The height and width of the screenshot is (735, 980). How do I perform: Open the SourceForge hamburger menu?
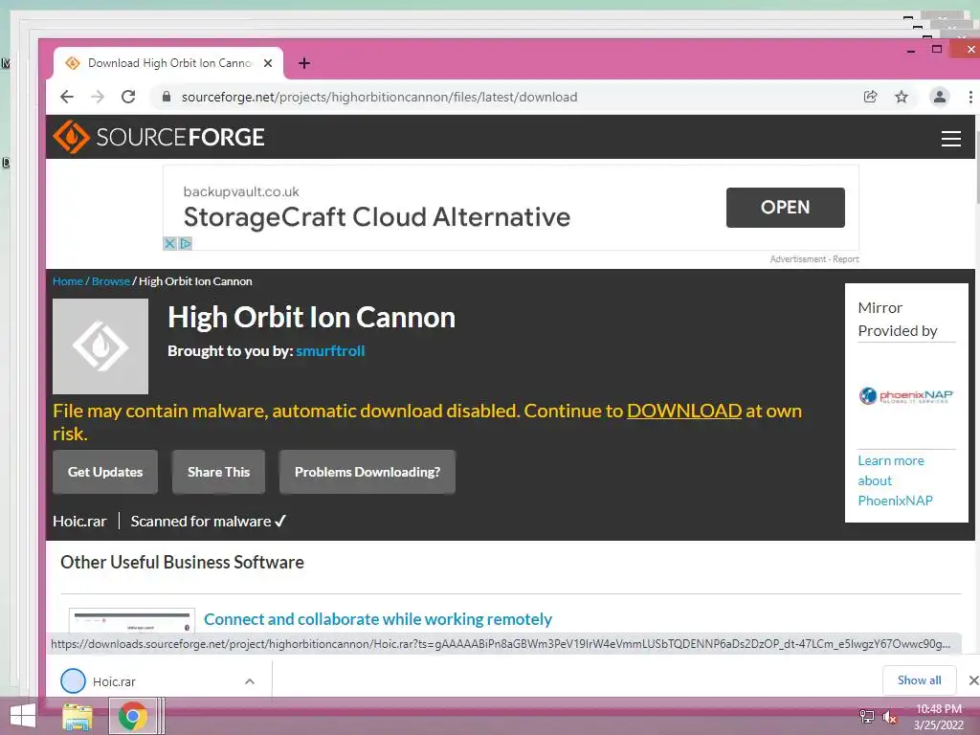coord(951,139)
